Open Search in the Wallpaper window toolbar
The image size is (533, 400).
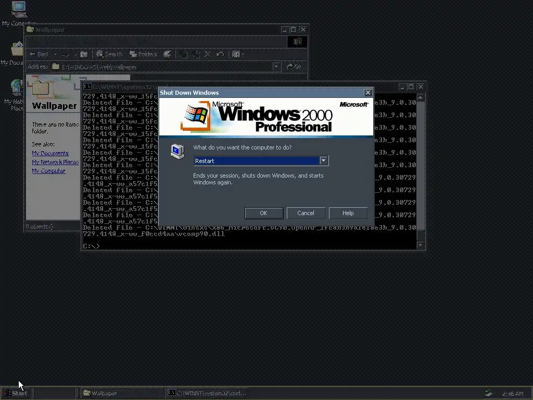109,54
